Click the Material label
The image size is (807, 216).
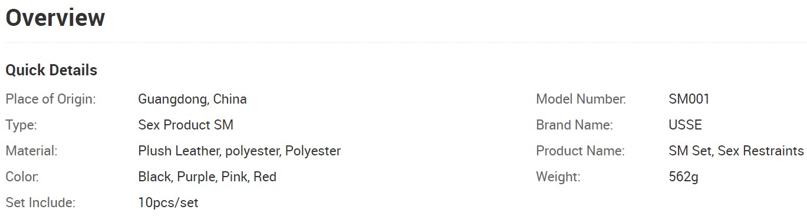click(x=31, y=151)
